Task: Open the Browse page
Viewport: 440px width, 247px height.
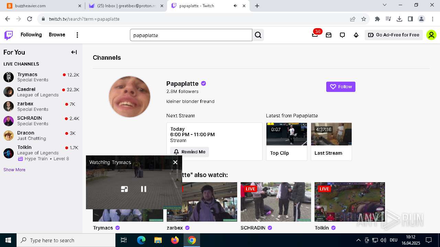Action: [x=57, y=35]
